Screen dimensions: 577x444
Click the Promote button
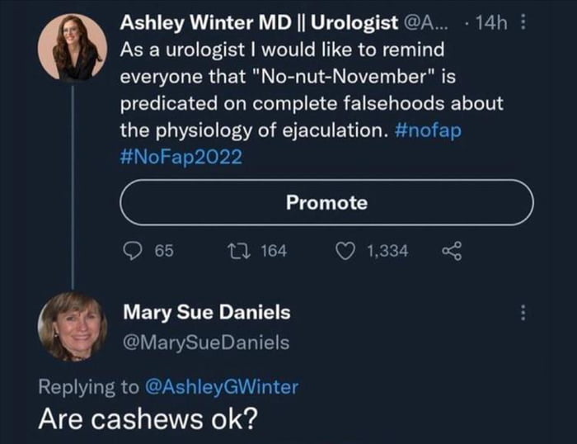[x=326, y=202]
